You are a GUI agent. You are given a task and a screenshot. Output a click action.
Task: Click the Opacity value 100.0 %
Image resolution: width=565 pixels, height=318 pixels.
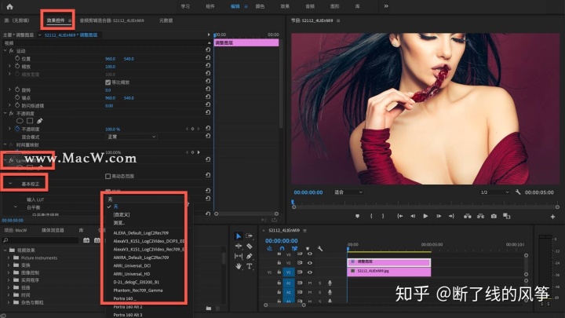[112, 129]
